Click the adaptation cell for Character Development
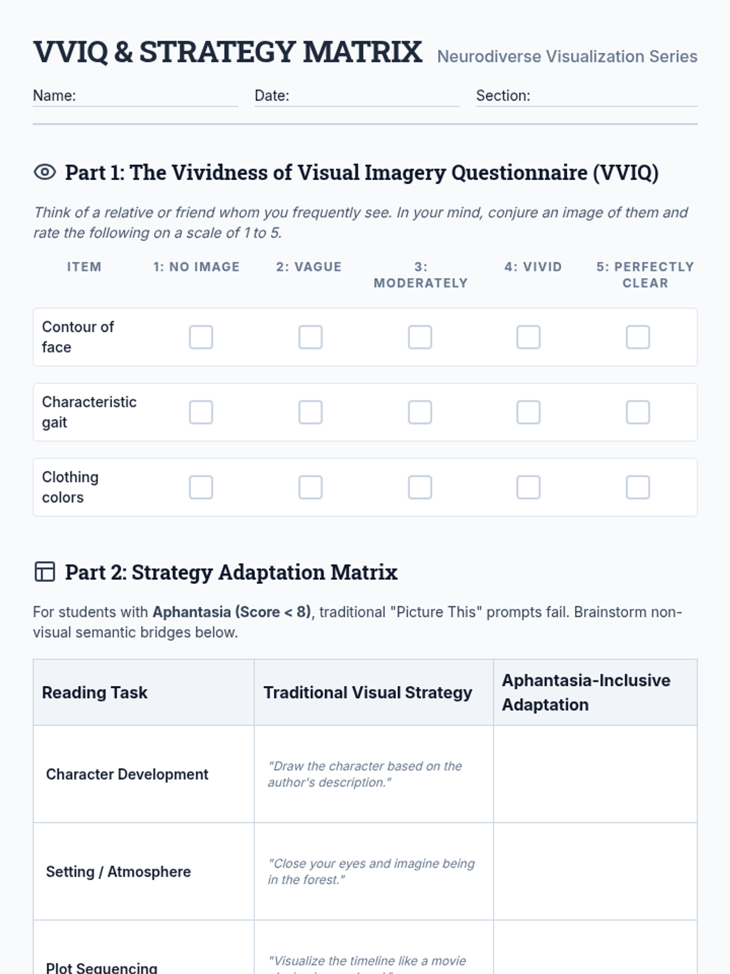 (x=595, y=774)
